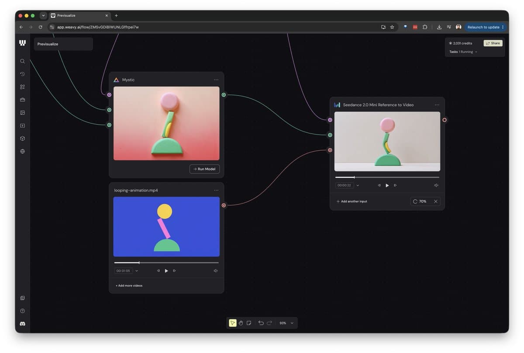
Task: Open the Weavy logo home menu
Action: click(22, 43)
